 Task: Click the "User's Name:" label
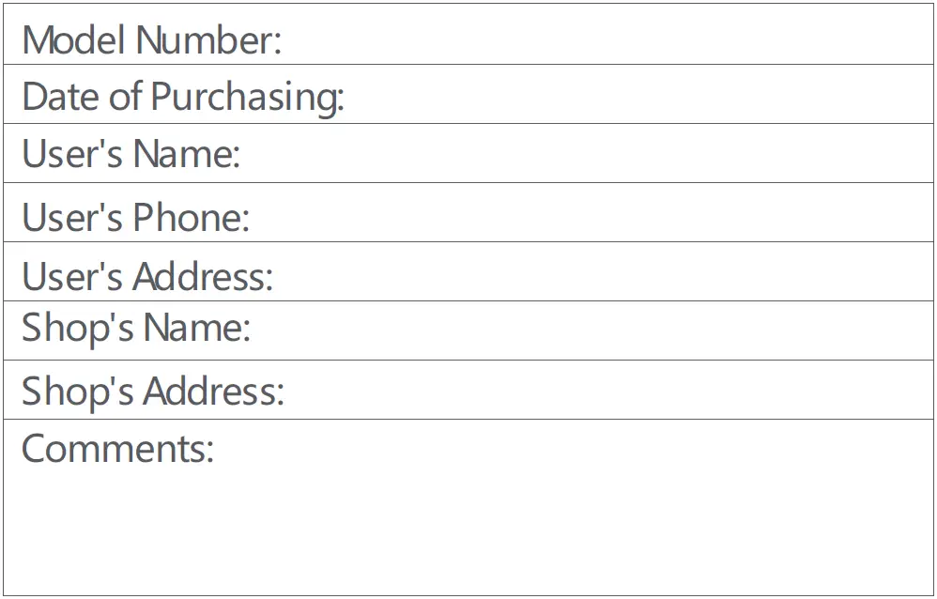(x=131, y=154)
